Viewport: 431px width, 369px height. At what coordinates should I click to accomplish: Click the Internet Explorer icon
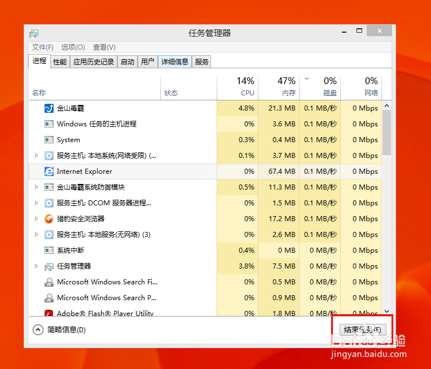pos(49,172)
